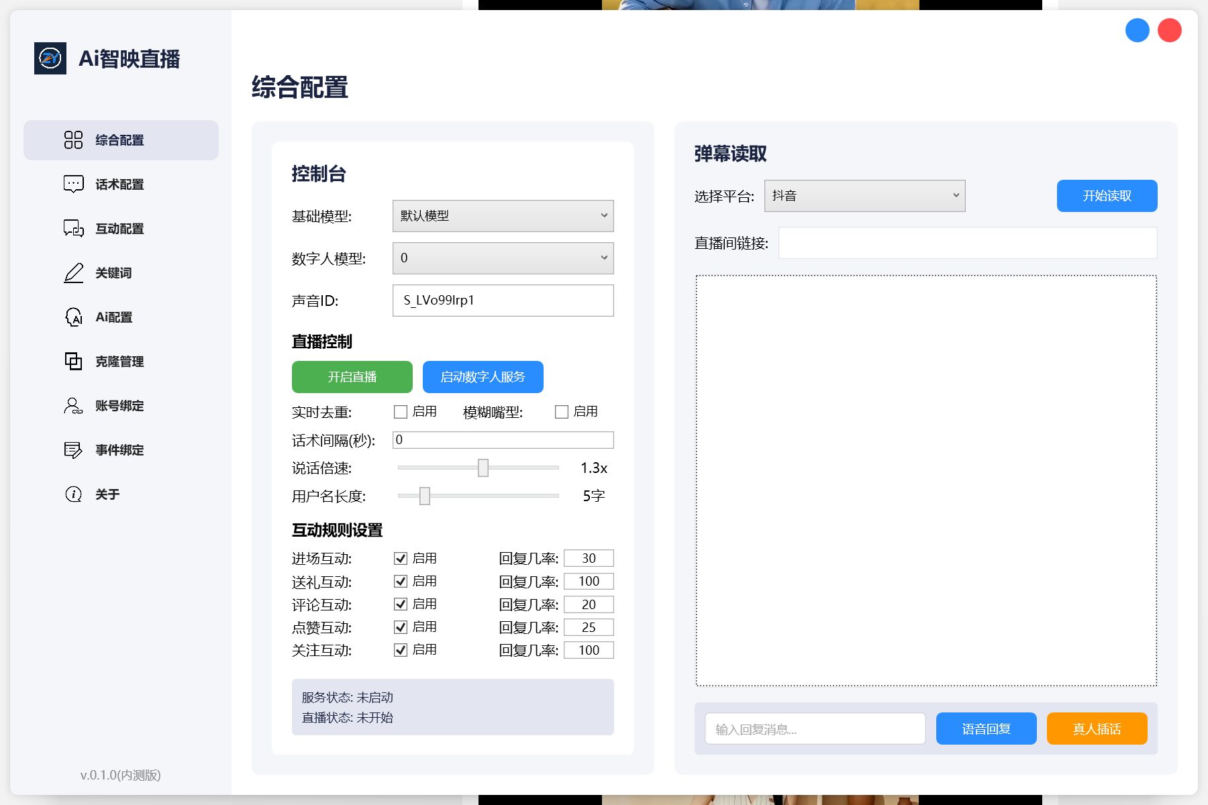Click 进场互动 回复几率 field showing 30

[589, 558]
